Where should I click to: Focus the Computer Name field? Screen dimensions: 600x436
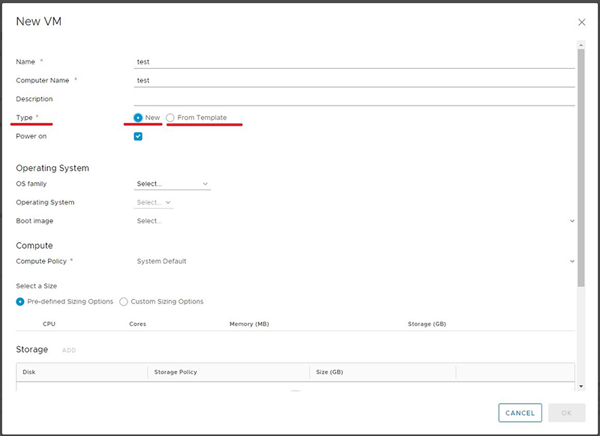[x=354, y=81]
